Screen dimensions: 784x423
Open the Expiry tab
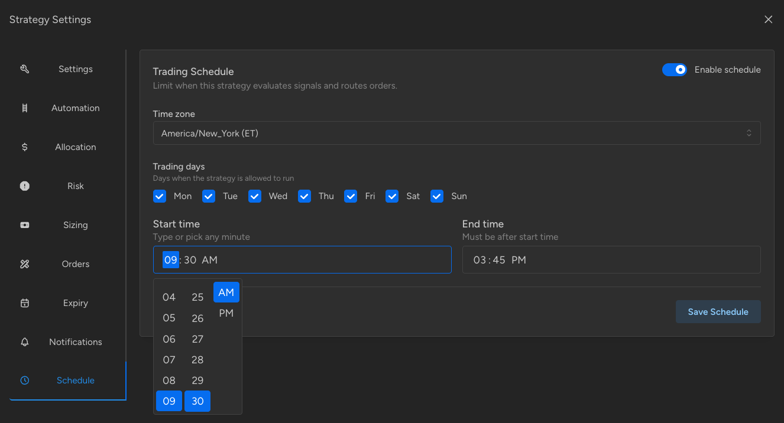pyautogui.click(x=67, y=303)
